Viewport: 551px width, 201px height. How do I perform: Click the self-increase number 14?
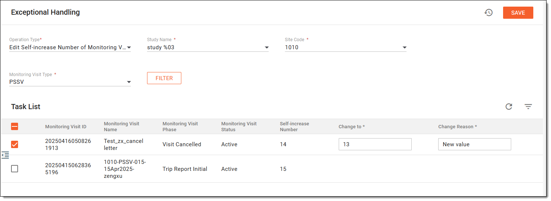(x=283, y=144)
